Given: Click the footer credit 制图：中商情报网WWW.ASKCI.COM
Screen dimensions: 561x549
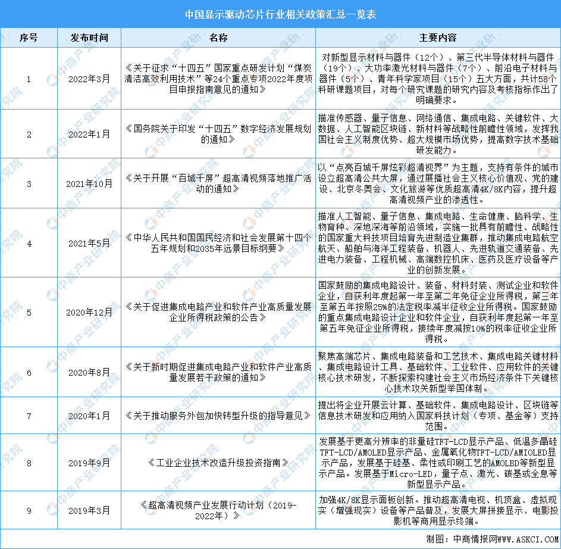Looking at the screenshot, I should [x=493, y=539].
